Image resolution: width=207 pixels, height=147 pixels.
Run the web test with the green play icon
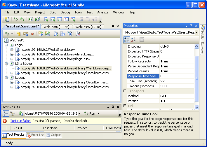tap(7, 34)
